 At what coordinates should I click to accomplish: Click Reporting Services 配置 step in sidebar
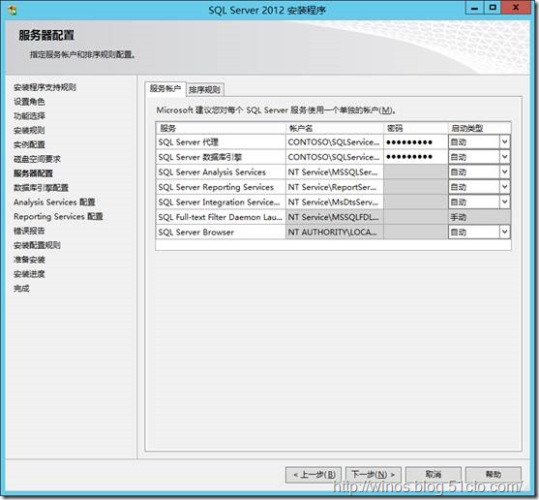click(x=58, y=216)
